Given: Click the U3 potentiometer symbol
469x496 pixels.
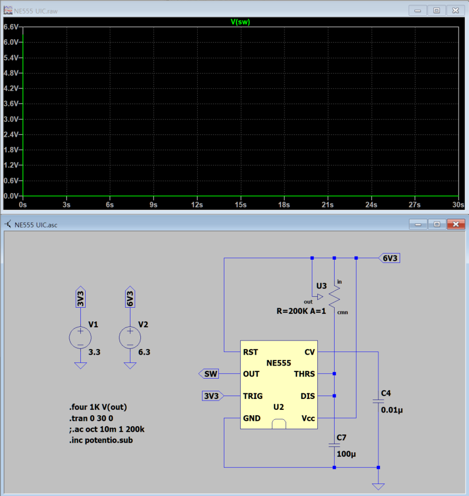Looking at the screenshot, I should (334, 297).
